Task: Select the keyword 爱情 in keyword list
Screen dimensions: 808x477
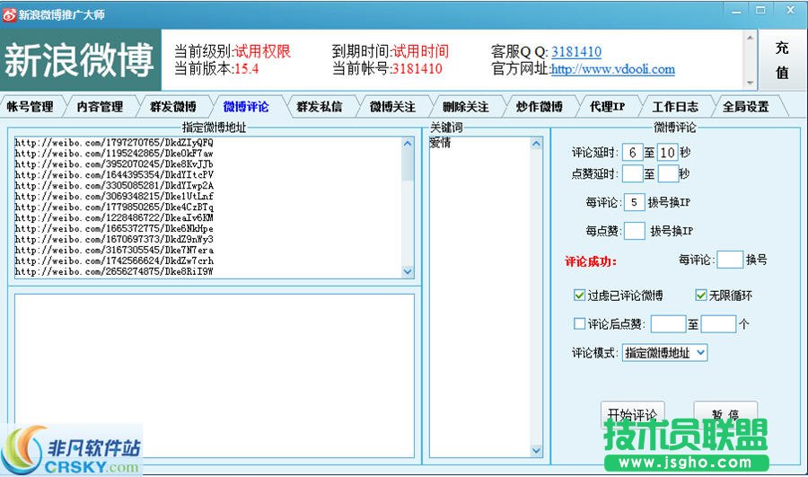Action: pos(440,143)
